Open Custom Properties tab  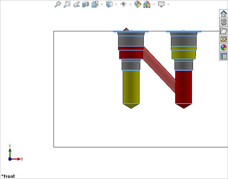223,56
